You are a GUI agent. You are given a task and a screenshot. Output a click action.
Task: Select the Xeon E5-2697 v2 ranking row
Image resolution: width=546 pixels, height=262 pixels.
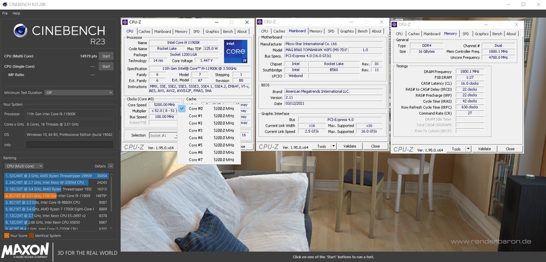57,216
